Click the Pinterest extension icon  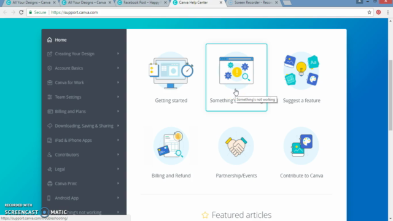378,12
